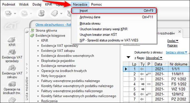Click the Strona główna flag icon
The image size is (190, 103).
[32, 30]
